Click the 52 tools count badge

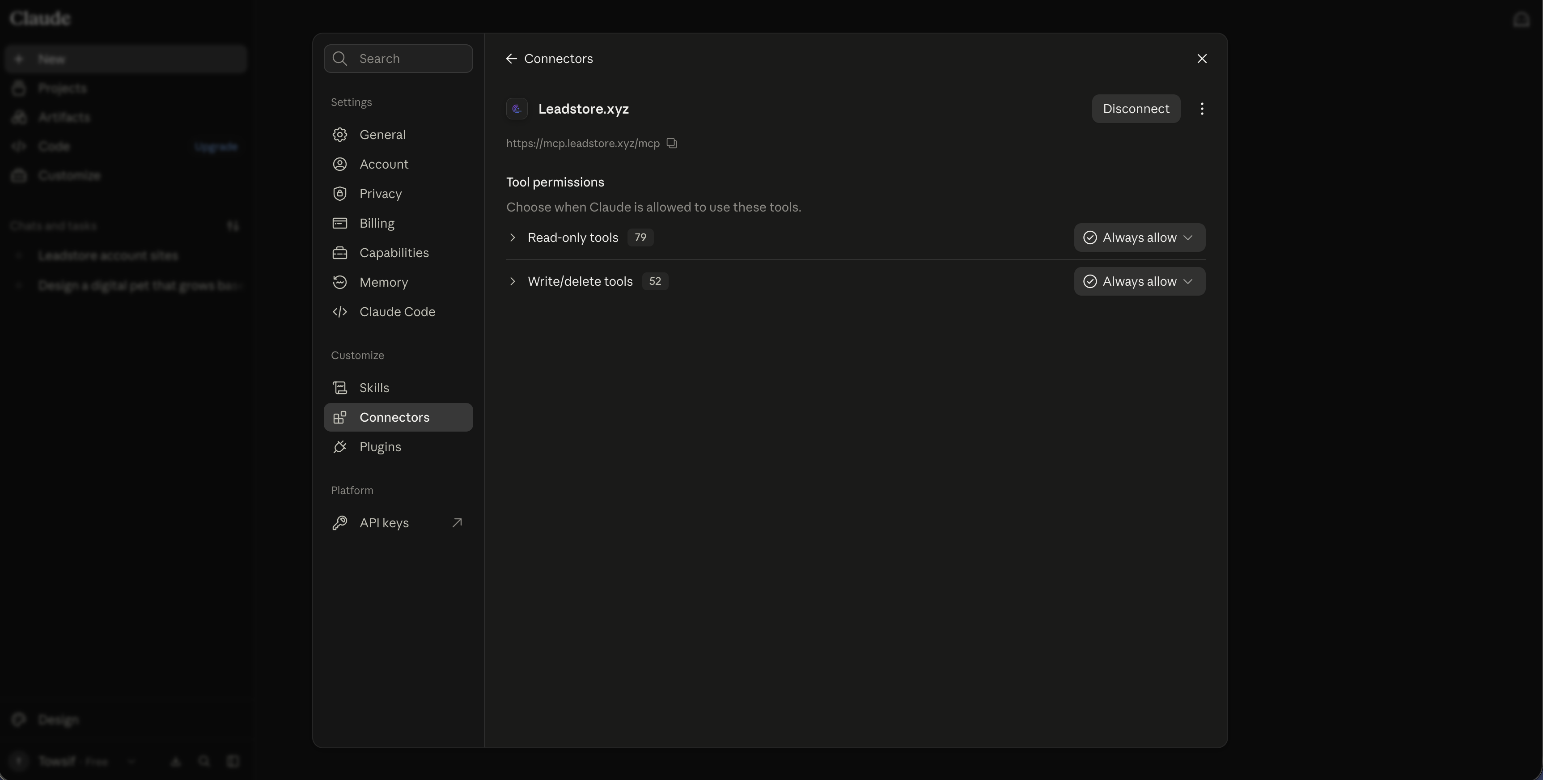point(655,281)
